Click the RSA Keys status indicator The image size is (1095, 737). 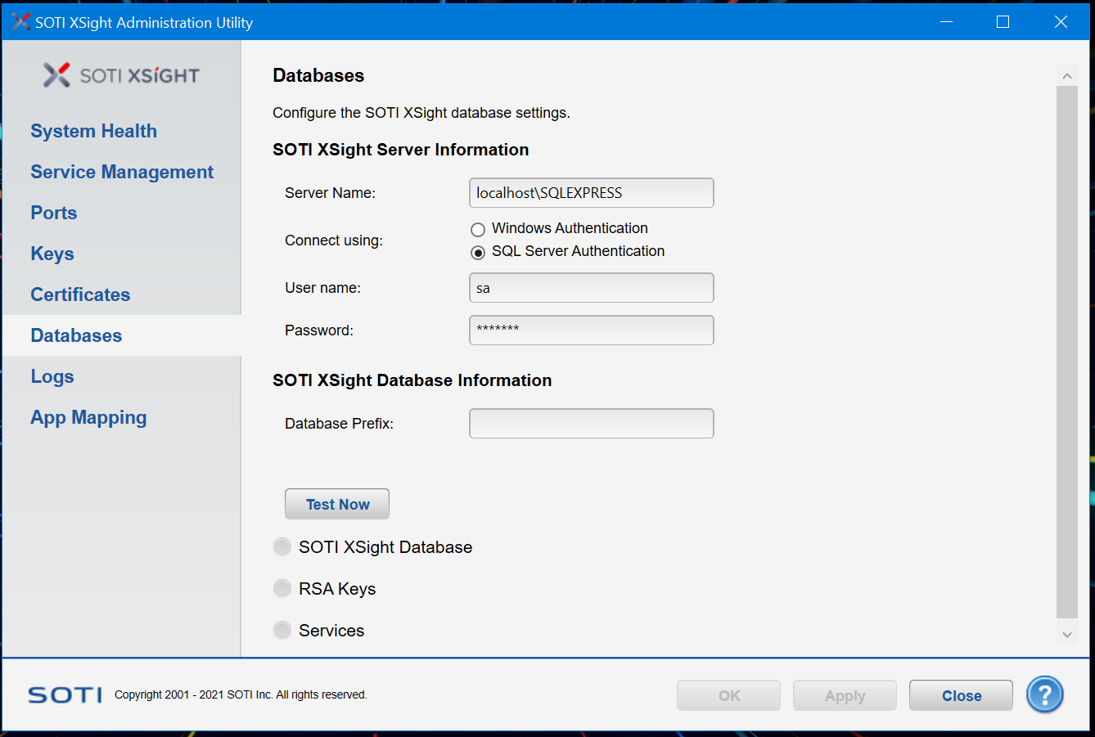282,588
